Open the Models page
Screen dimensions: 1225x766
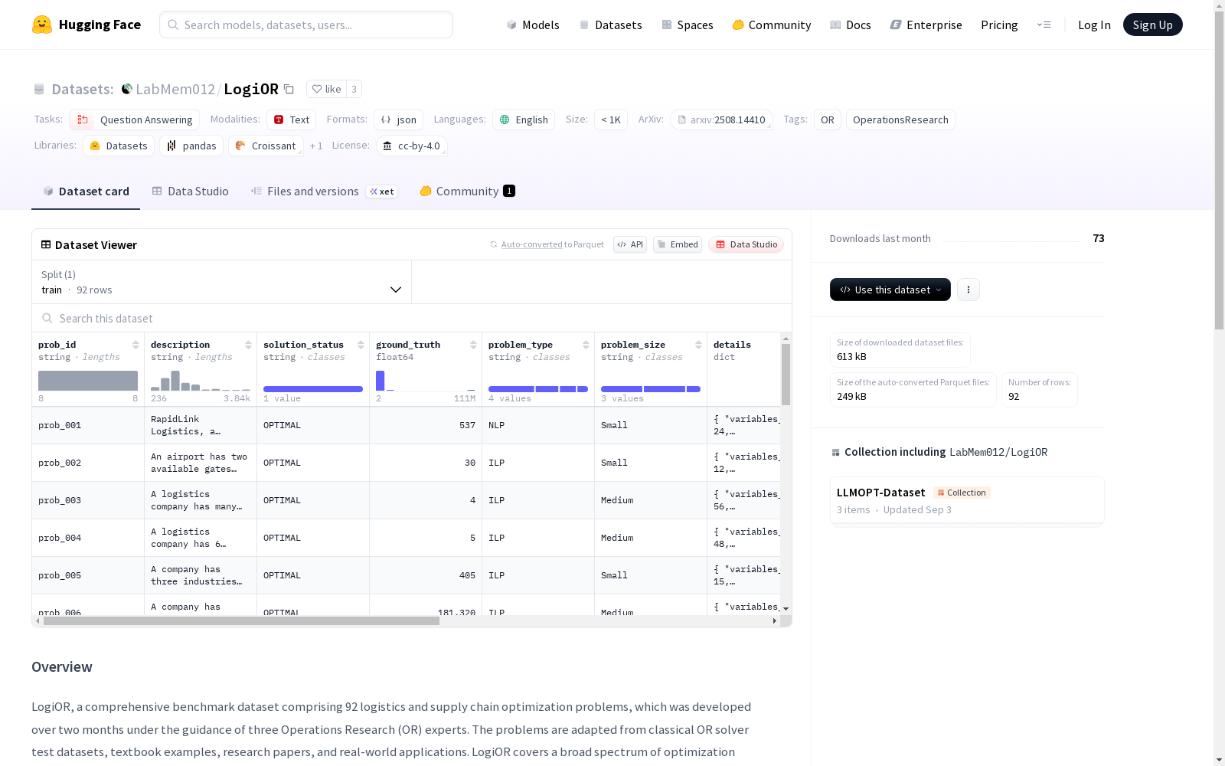pyautogui.click(x=533, y=25)
